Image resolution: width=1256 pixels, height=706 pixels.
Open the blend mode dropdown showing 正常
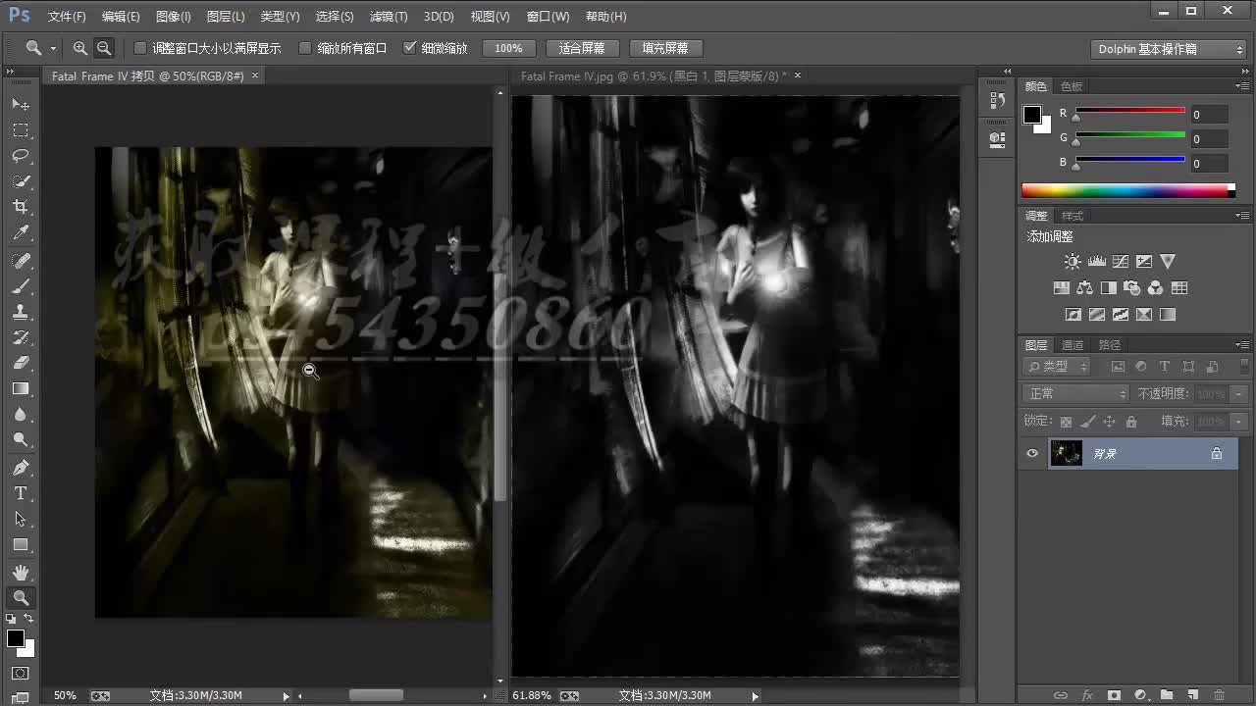pyautogui.click(x=1074, y=392)
